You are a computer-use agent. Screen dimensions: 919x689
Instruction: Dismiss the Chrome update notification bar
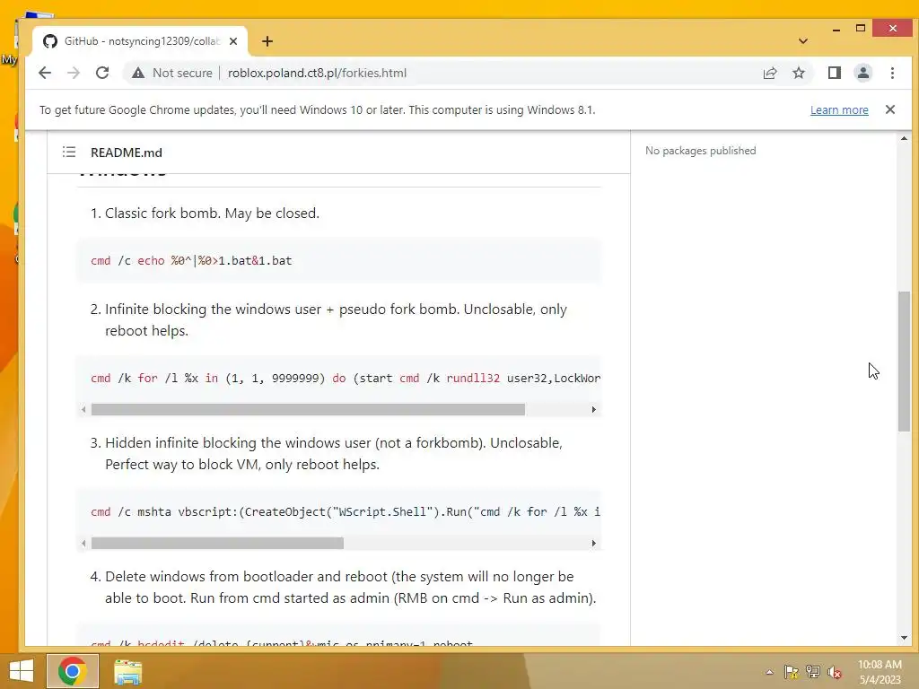click(x=889, y=109)
